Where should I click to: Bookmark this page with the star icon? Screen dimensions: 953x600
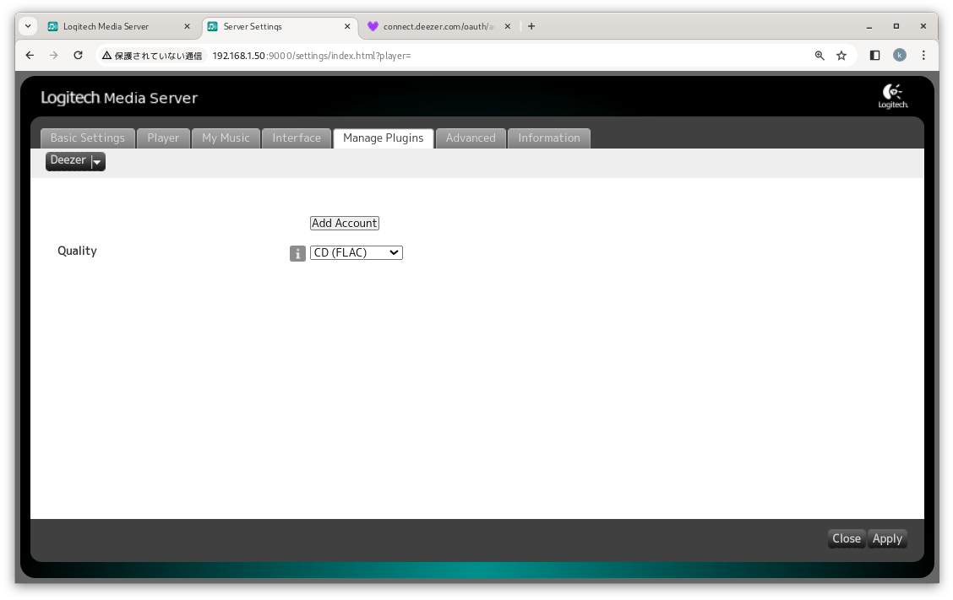coord(841,55)
